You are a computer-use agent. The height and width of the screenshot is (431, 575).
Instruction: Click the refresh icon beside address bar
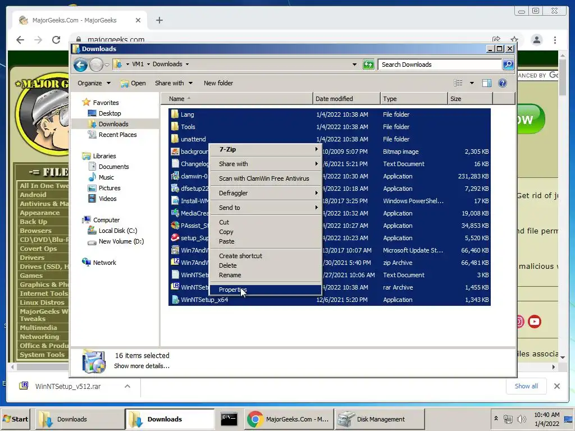368,65
